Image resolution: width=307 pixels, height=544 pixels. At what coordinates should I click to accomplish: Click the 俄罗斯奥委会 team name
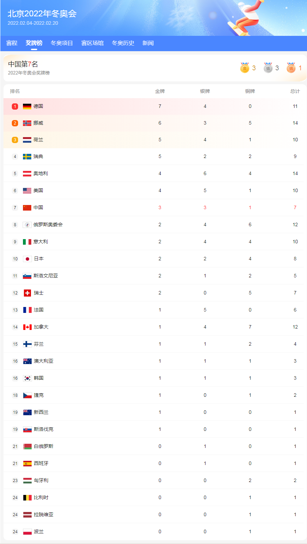pyautogui.click(x=48, y=225)
